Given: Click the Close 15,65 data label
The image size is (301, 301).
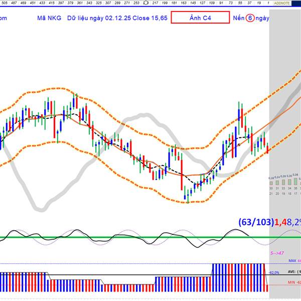Looking at the screenshot, I should 150,18.
